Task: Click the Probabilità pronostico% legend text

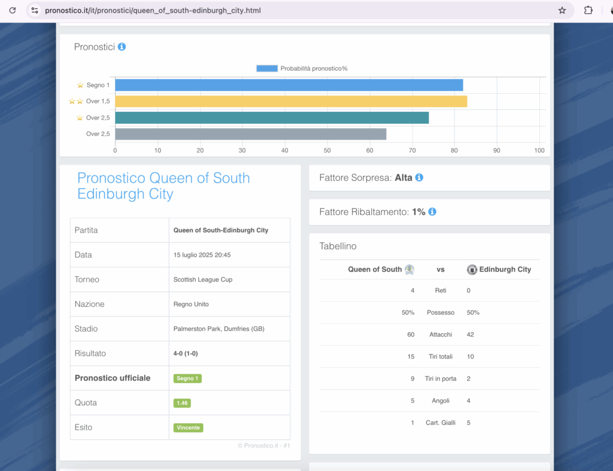Action: pos(314,68)
